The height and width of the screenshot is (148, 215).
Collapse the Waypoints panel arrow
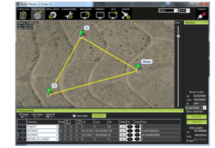(x=181, y=111)
